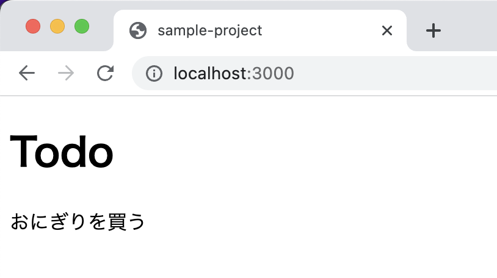Click the word localhost in the URL

pyautogui.click(x=211, y=73)
